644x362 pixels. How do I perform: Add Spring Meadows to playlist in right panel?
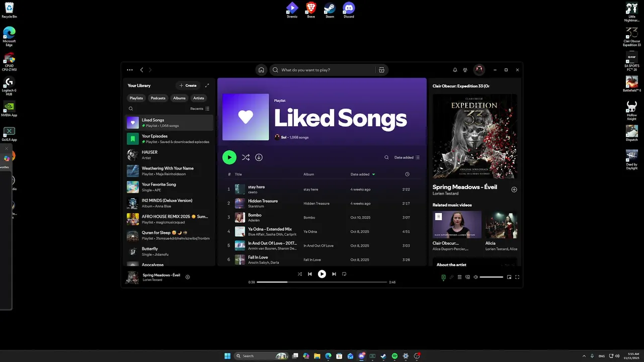click(x=514, y=190)
